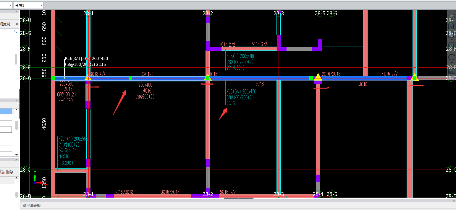Viewport: 456px width, 210px height.
Task: Click the 3C16/3C18 reinforcement text at bottom
Action: [124, 192]
